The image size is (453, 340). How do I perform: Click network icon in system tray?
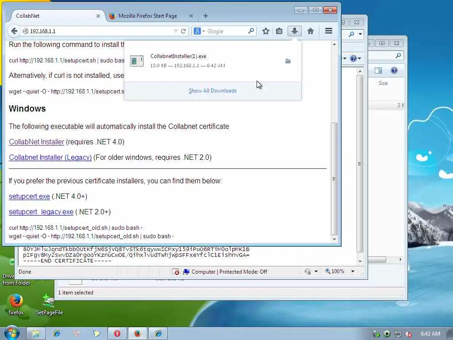[x=398, y=334]
